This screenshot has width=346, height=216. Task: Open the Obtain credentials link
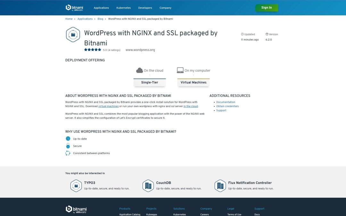(227, 106)
